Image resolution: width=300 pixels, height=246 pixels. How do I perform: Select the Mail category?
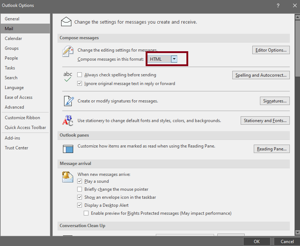[25, 29]
